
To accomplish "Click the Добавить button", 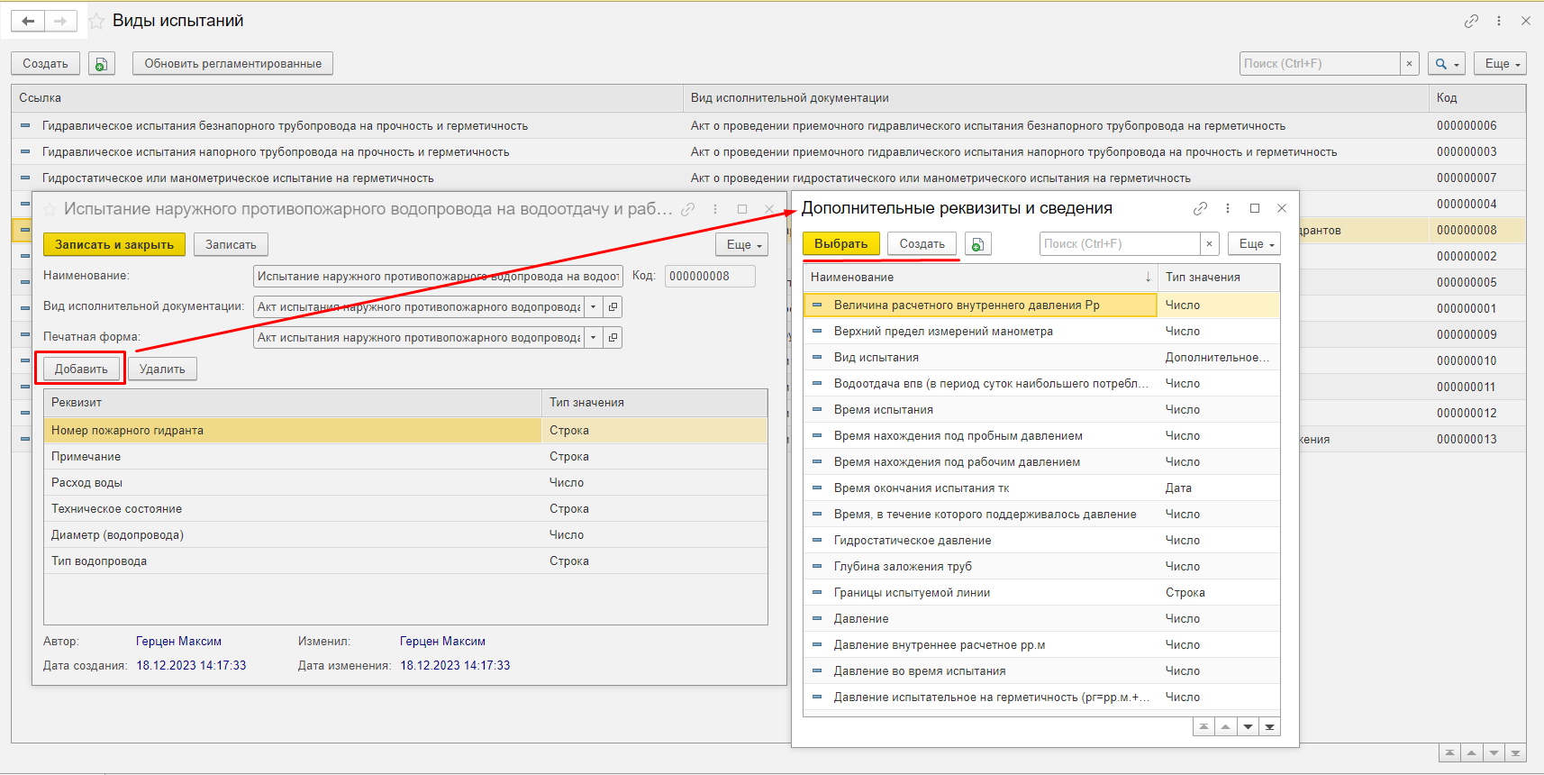I will (x=81, y=369).
